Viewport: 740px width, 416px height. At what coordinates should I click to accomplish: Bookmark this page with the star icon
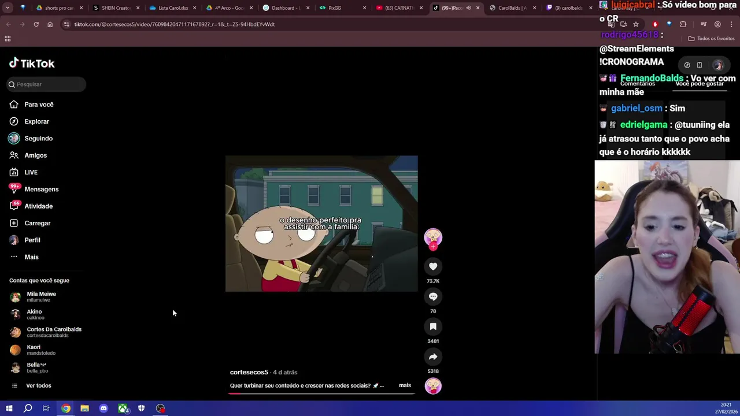(x=636, y=24)
